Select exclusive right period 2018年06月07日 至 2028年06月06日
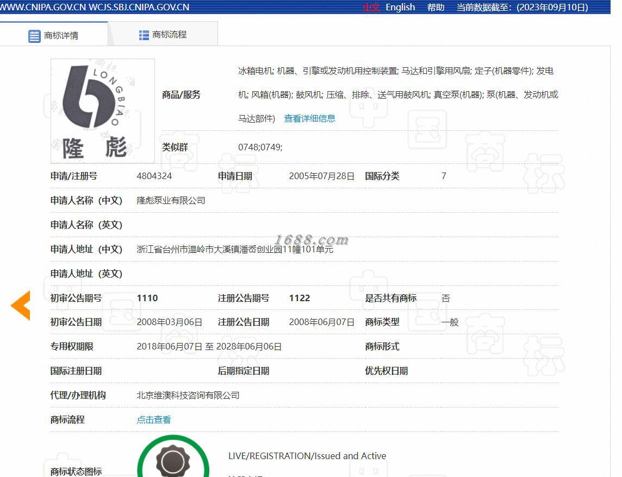 coord(209,347)
